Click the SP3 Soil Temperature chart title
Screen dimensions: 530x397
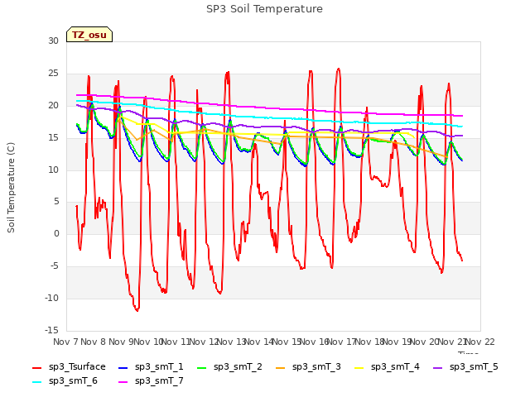pyautogui.click(x=265, y=9)
